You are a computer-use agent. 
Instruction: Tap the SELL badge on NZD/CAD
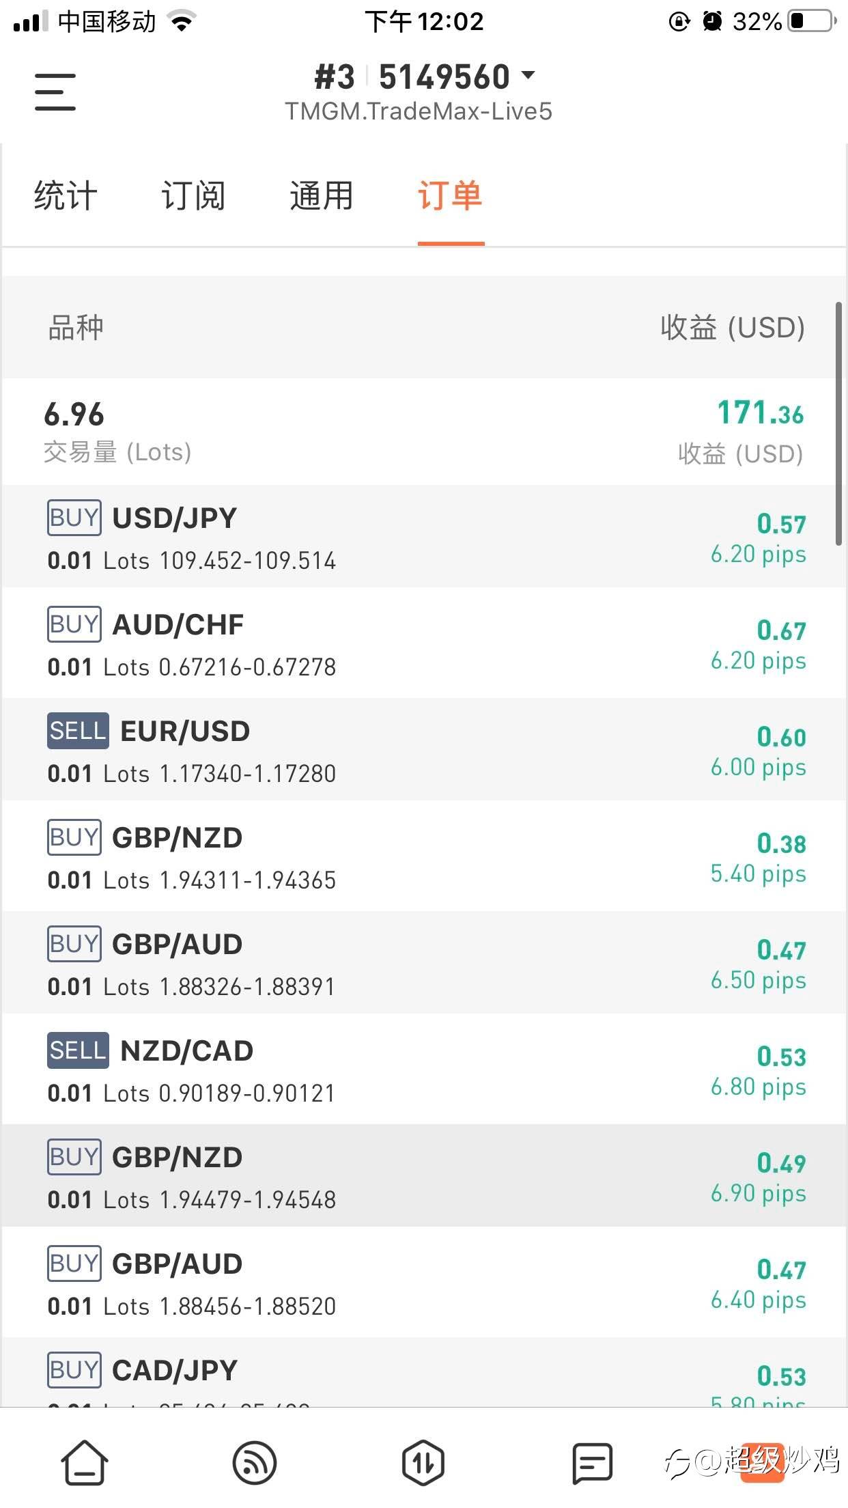coord(78,1050)
